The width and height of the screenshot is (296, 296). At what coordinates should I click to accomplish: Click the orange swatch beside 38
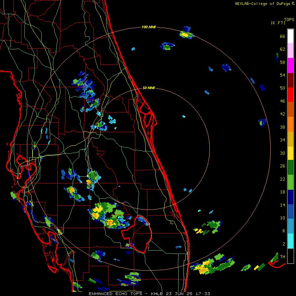(x=290, y=124)
